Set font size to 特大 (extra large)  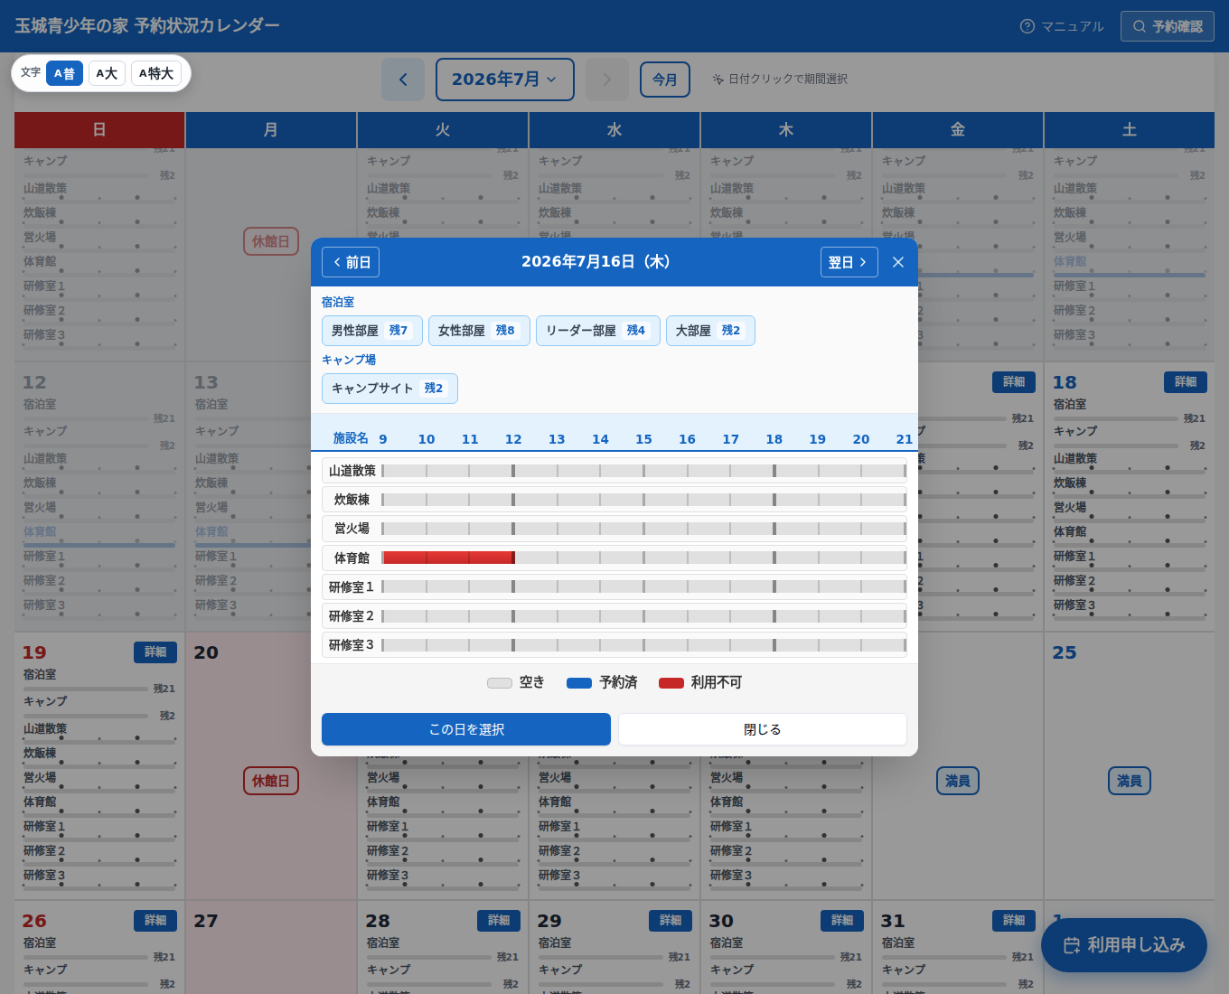tap(156, 73)
